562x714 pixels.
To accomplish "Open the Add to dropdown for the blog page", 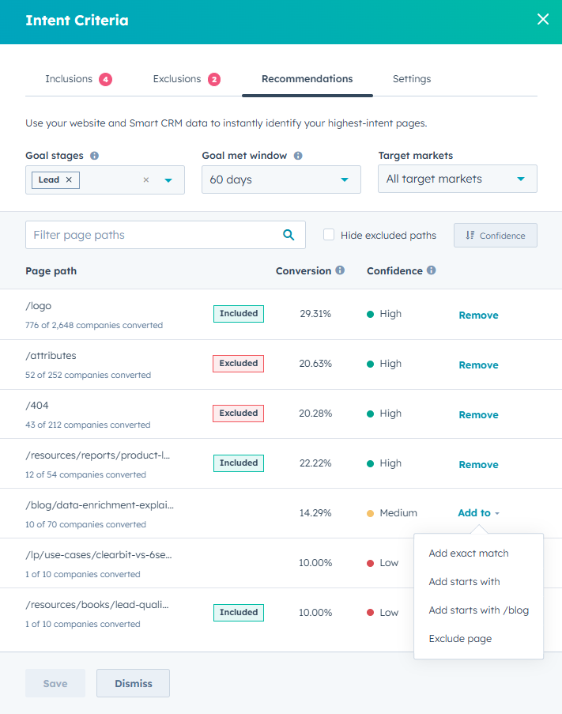I will point(477,512).
